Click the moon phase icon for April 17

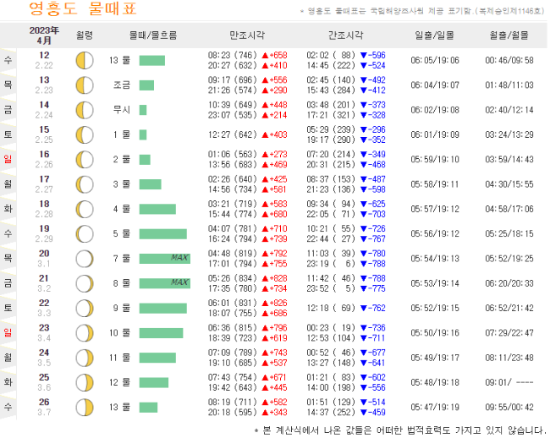tap(85, 184)
